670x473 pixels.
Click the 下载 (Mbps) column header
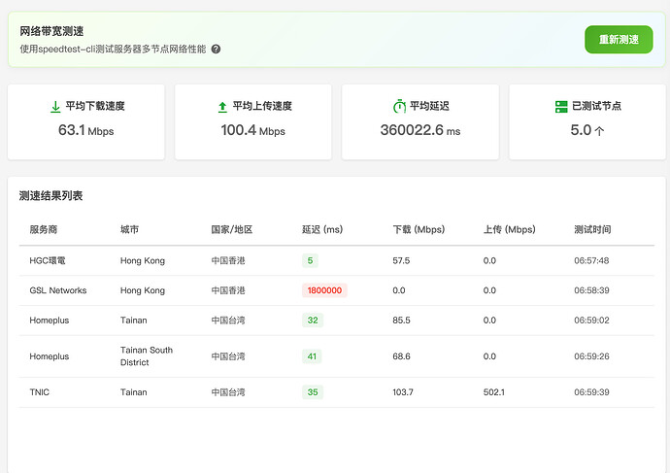coord(419,229)
